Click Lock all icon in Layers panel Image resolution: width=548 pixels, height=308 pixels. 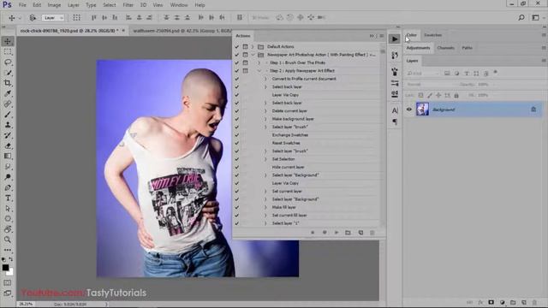click(456, 95)
